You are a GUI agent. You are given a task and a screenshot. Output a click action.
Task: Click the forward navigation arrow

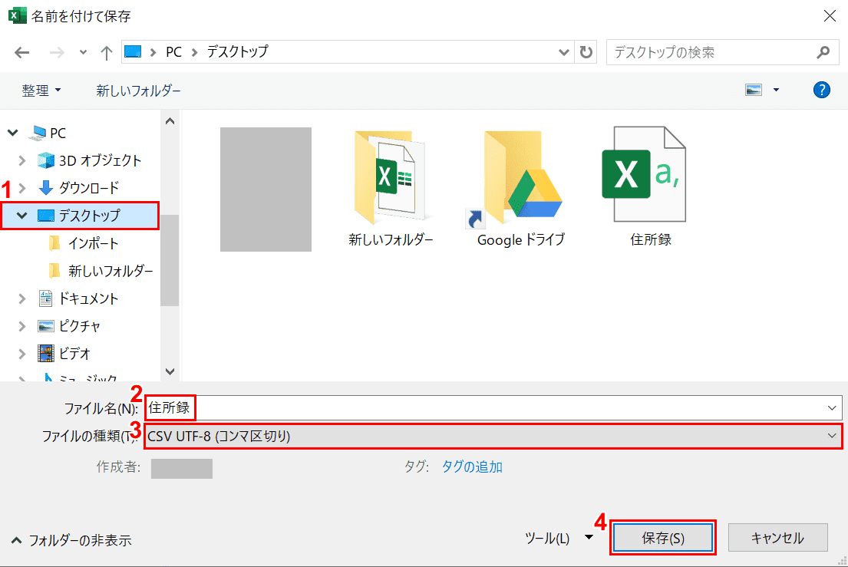57,52
